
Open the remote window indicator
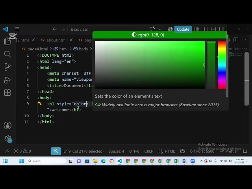click(x=7, y=151)
